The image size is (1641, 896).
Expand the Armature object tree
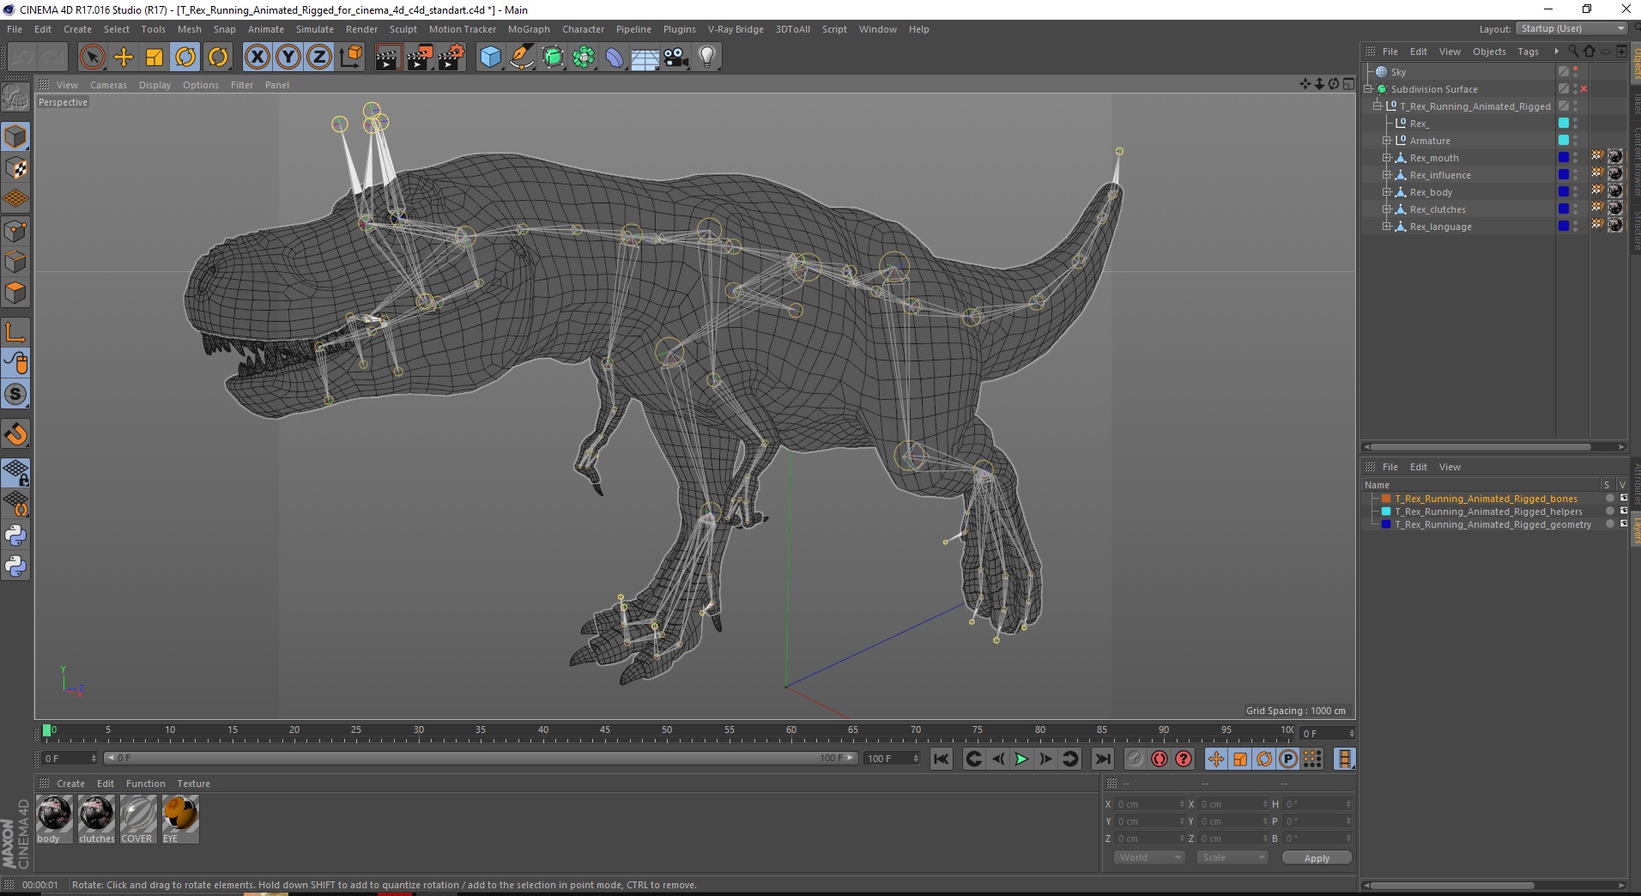coord(1386,141)
